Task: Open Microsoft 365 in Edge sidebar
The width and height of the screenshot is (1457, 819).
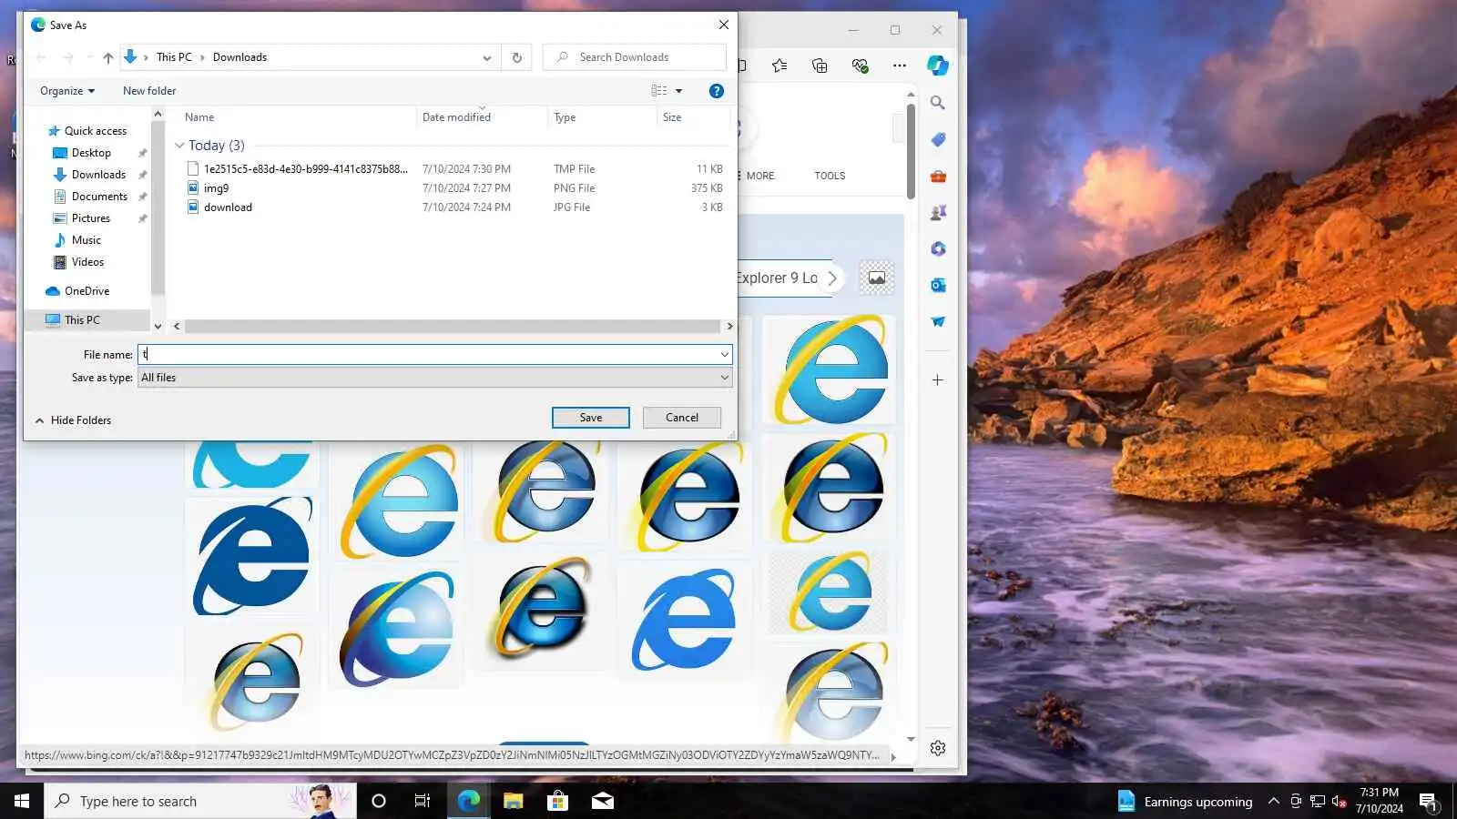Action: click(x=938, y=248)
